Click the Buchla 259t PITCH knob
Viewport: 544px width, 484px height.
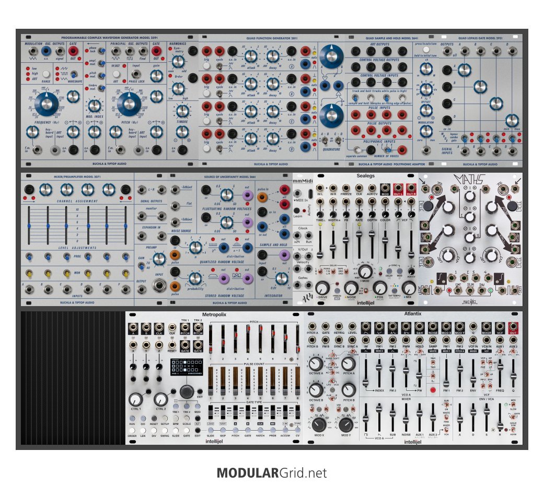(x=129, y=104)
